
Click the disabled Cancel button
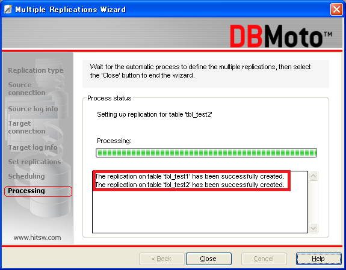[x=264, y=259]
